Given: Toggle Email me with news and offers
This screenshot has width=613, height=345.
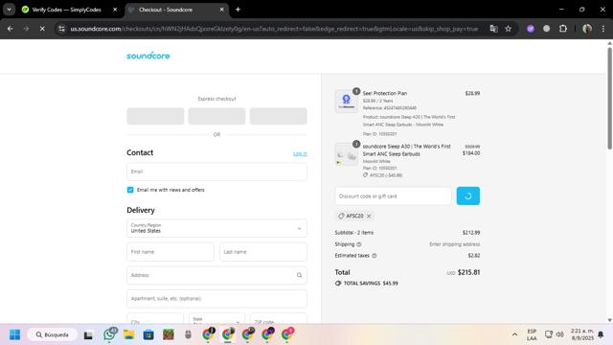Looking at the screenshot, I should (130, 190).
